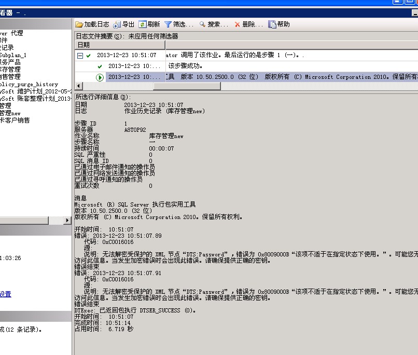The height and width of the screenshot is (355, 418).
Task: Open 帮助 (Help) from the toolbar
Action: [x=272, y=24]
